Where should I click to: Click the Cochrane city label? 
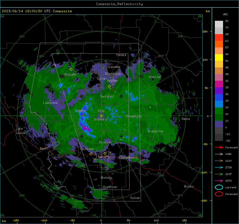point(87,149)
